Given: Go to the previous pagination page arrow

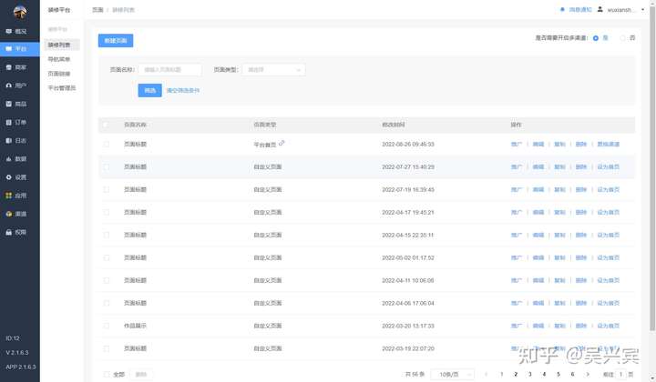Looking at the screenshot, I should (487, 374).
